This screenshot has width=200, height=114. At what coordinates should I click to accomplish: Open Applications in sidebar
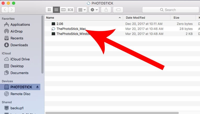(20, 24)
